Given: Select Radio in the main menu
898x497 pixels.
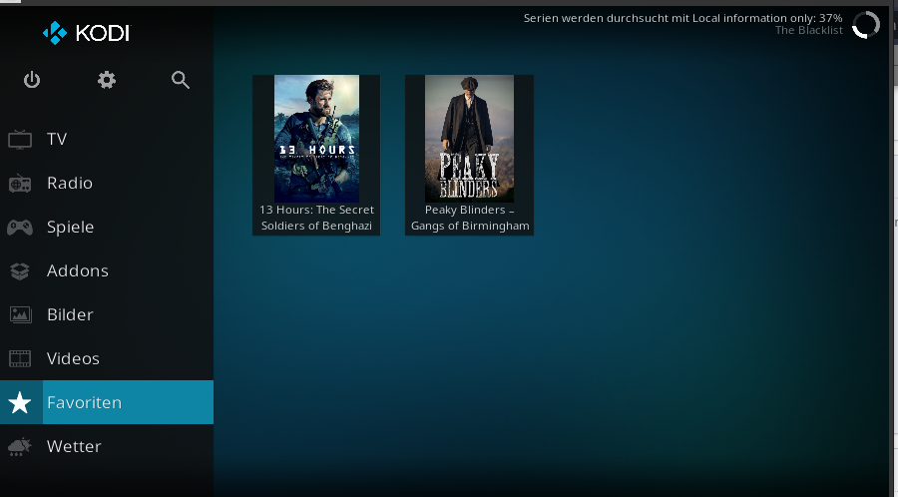Looking at the screenshot, I should [x=107, y=184].
